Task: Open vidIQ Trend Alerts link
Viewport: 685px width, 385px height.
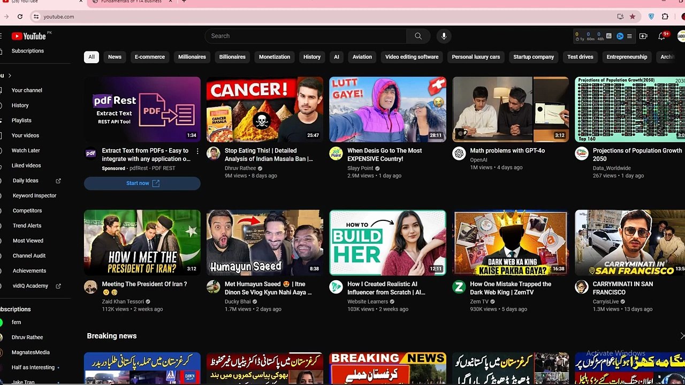Action: 27,226
